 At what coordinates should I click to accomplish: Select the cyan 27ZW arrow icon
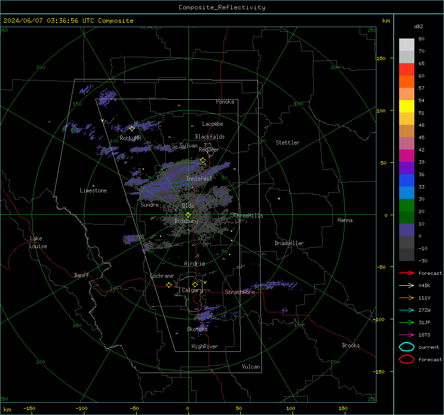tap(407, 310)
